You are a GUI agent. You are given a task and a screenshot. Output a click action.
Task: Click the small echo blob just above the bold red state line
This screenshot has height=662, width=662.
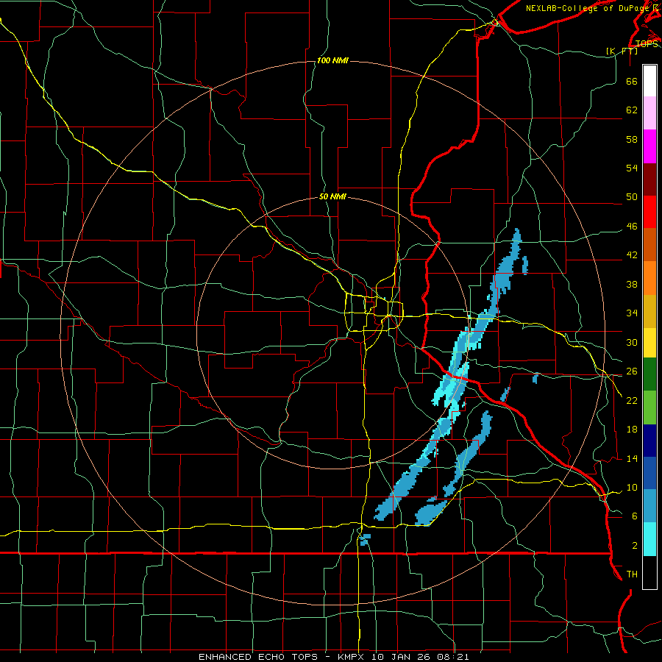[x=365, y=540]
